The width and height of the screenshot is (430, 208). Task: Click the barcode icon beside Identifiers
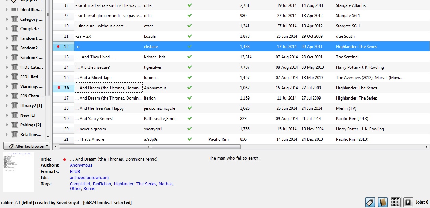pyautogui.click(x=14, y=10)
